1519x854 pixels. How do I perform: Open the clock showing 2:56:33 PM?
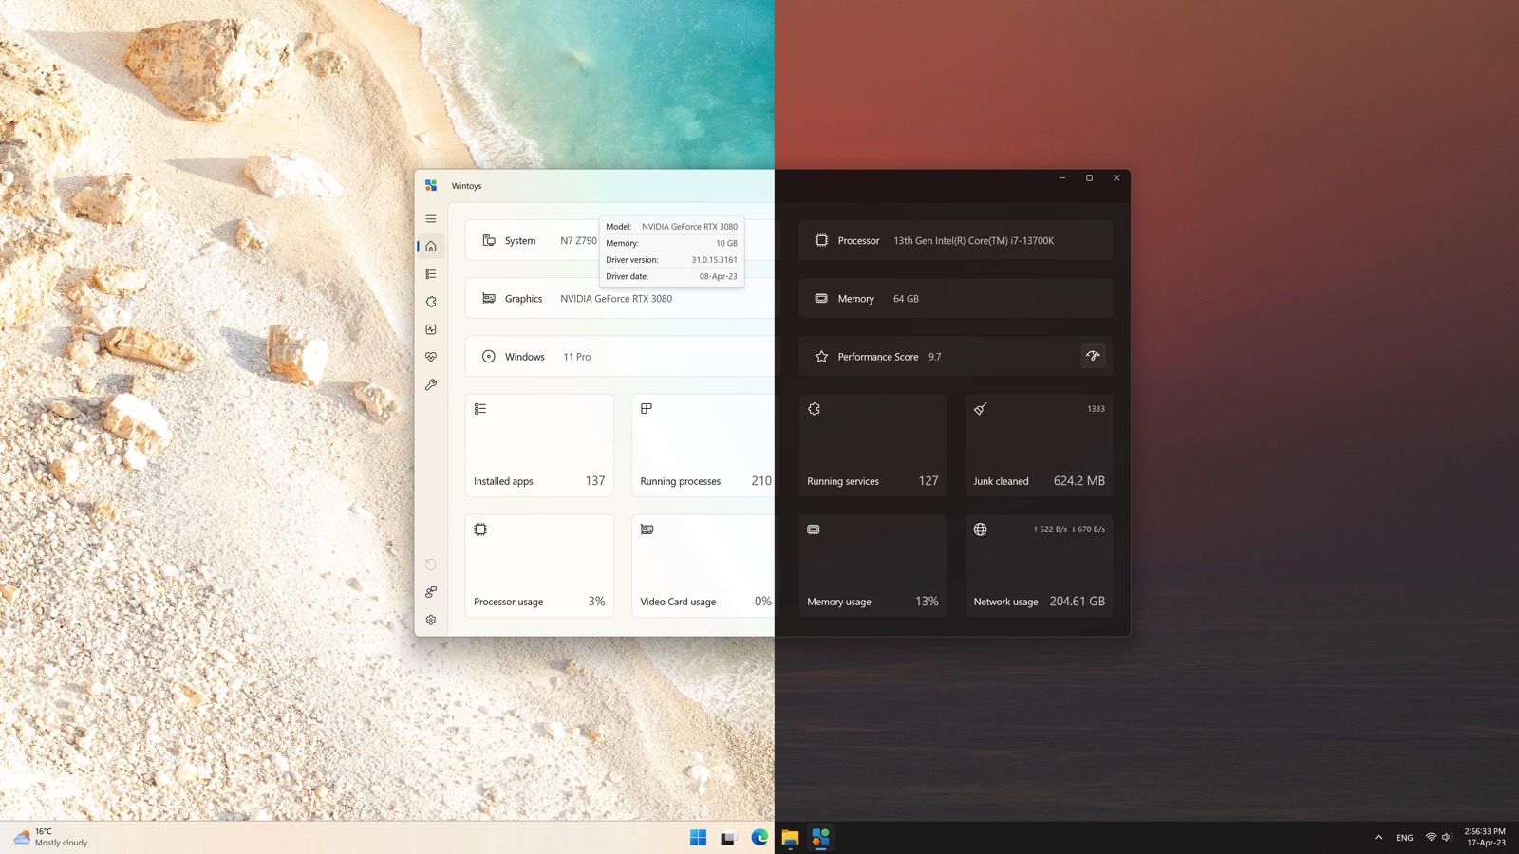tap(1485, 837)
